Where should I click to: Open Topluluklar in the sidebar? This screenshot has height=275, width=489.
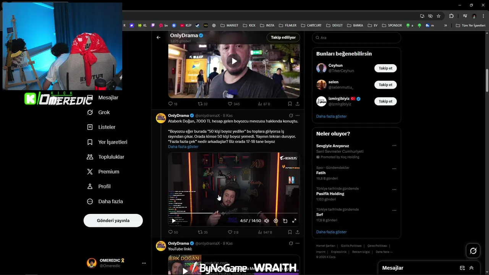[106, 157]
